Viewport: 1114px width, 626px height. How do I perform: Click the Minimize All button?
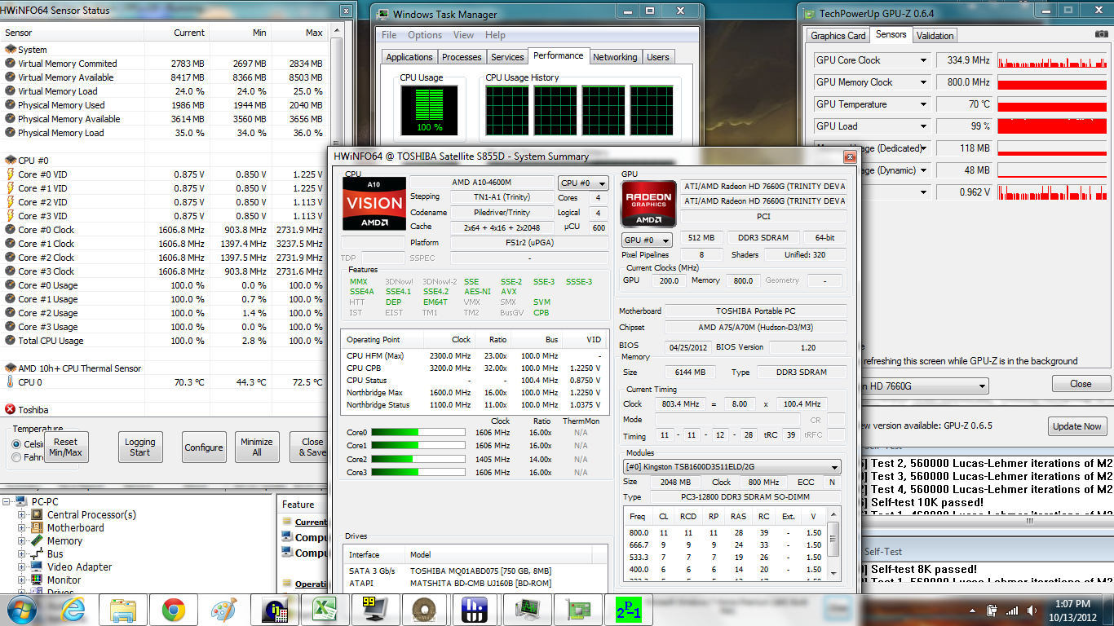click(256, 447)
